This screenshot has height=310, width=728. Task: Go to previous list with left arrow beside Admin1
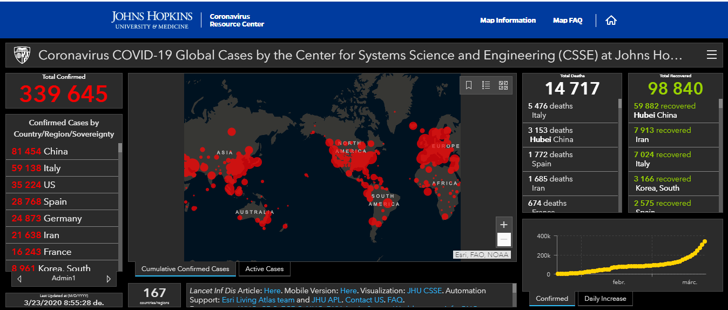pos(19,279)
